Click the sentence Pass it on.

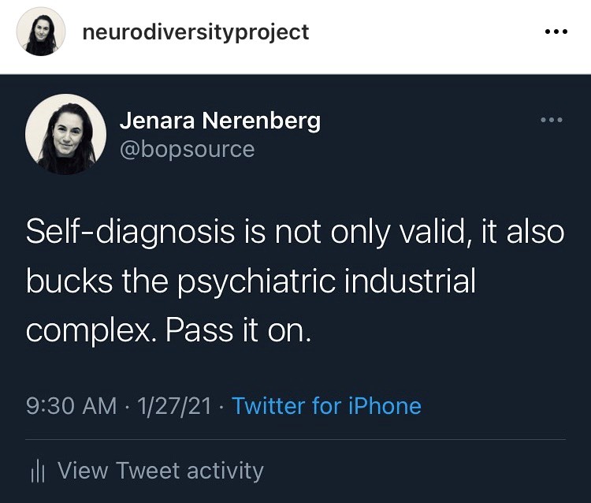[239, 330]
